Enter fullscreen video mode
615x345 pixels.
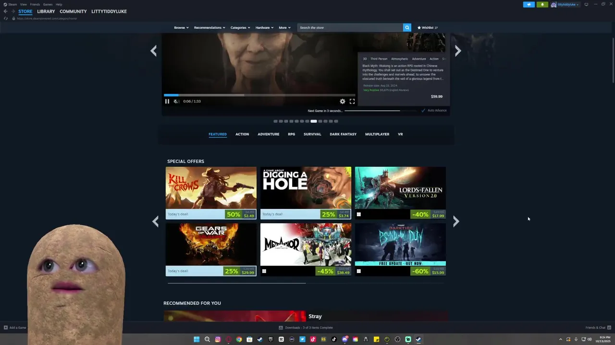point(352,101)
